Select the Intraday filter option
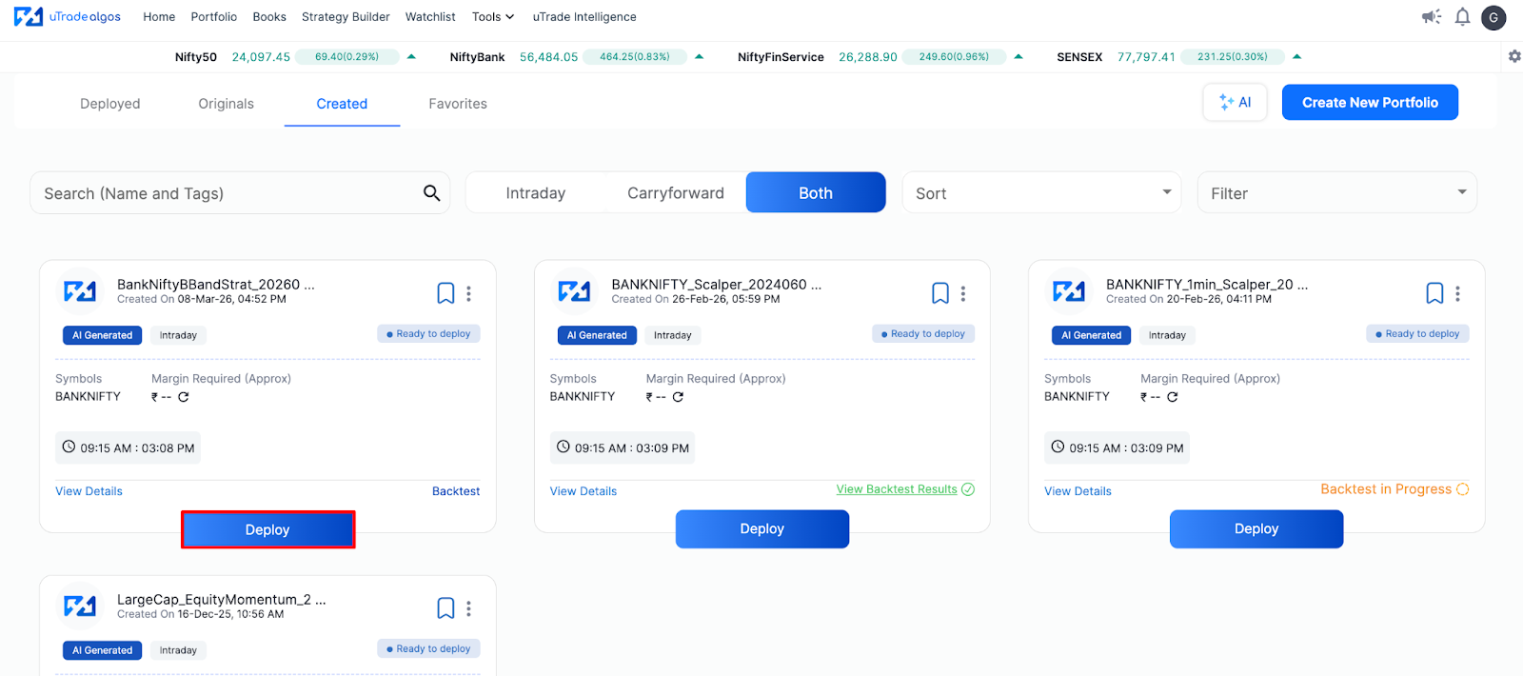 click(x=536, y=193)
